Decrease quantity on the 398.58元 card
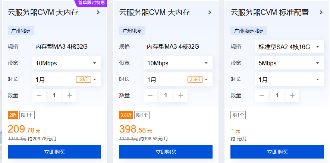330x163 pixels. tap(150, 95)
